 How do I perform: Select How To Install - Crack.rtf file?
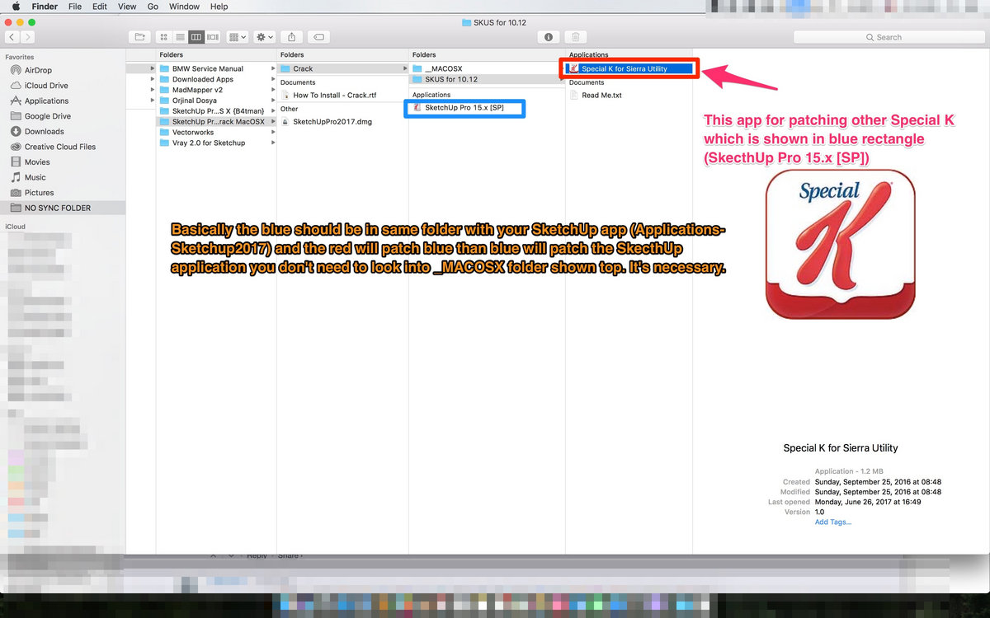point(335,96)
